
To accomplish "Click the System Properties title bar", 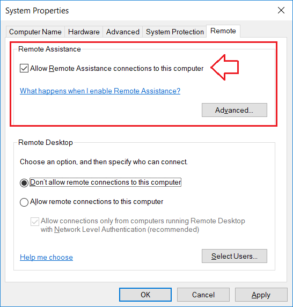I will tap(137, 10).
